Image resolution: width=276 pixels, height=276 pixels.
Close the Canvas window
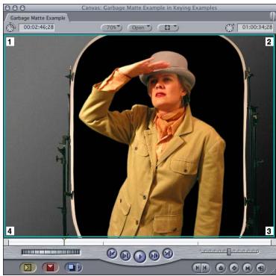7,8
